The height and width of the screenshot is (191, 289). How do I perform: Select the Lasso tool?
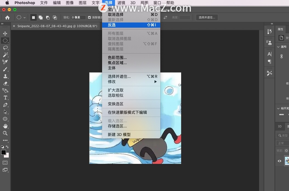(5, 48)
